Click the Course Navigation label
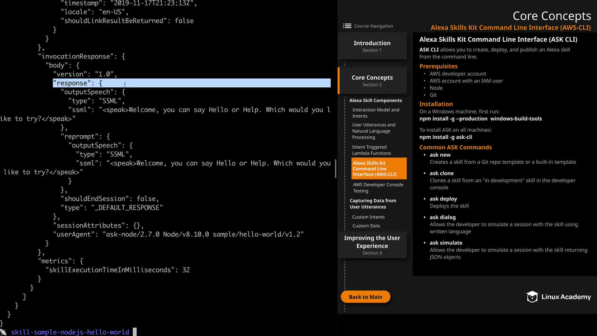 pos(373,26)
